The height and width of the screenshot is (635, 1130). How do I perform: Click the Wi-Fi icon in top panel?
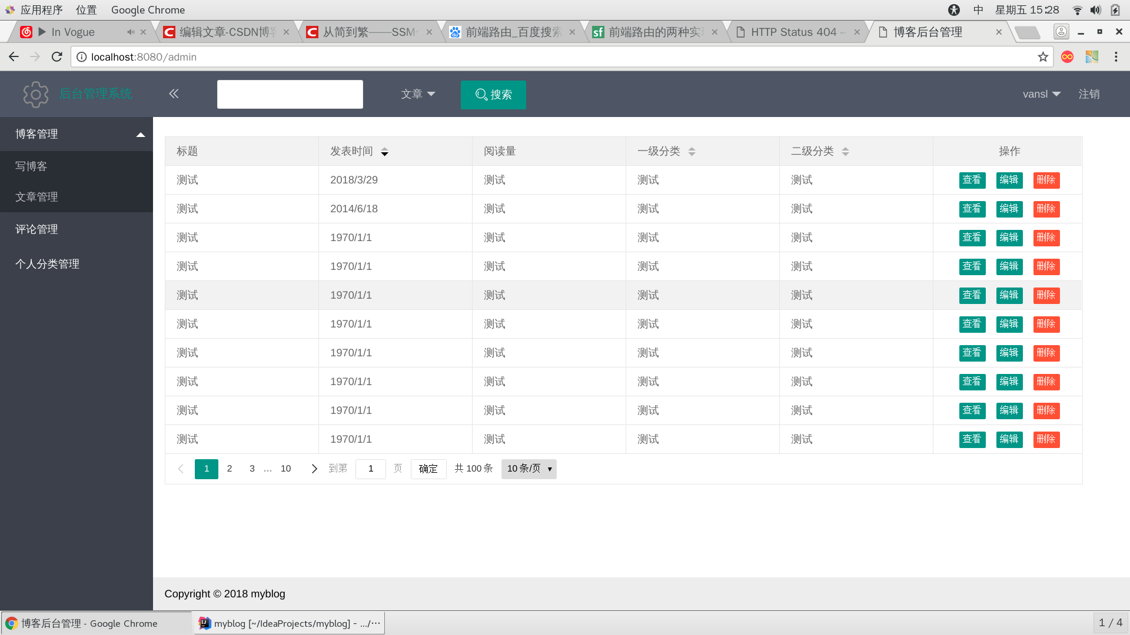[x=1078, y=9]
